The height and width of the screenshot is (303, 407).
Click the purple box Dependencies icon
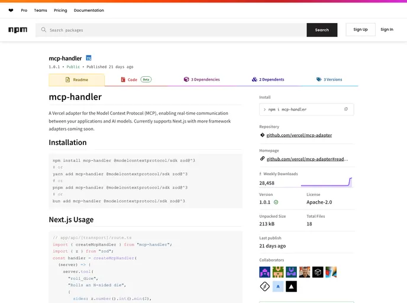(x=186, y=79)
